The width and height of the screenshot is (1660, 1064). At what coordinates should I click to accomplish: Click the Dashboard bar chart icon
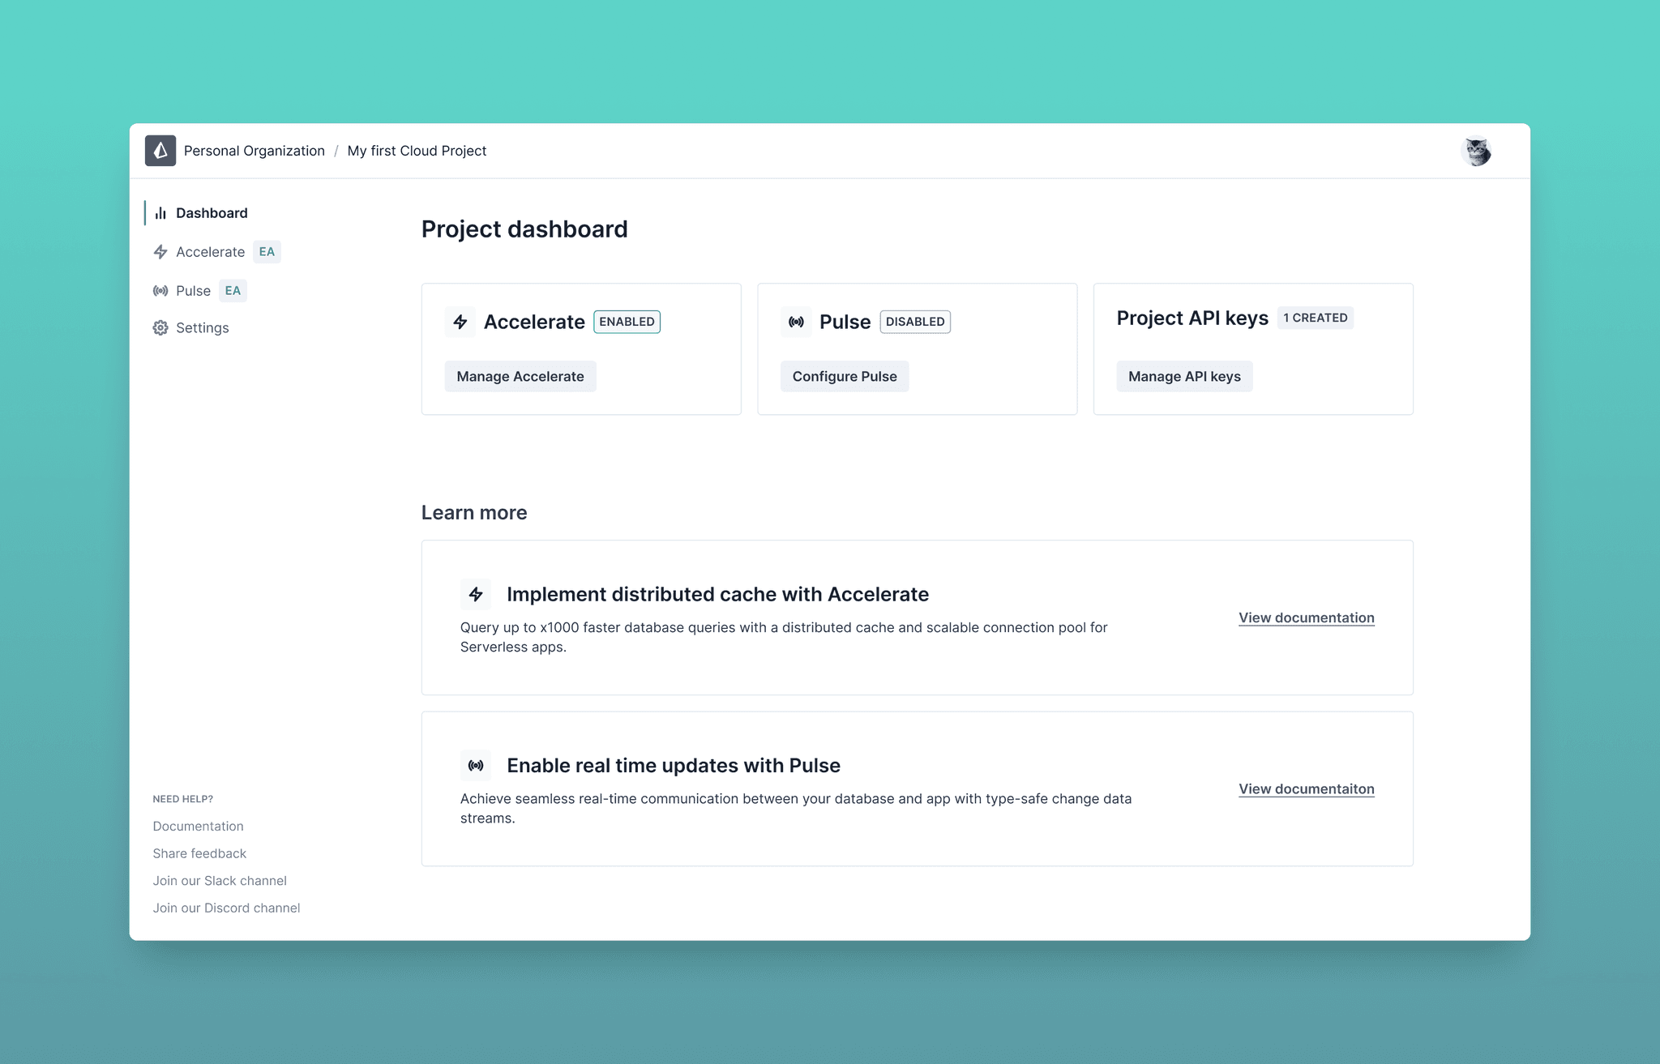tap(160, 213)
